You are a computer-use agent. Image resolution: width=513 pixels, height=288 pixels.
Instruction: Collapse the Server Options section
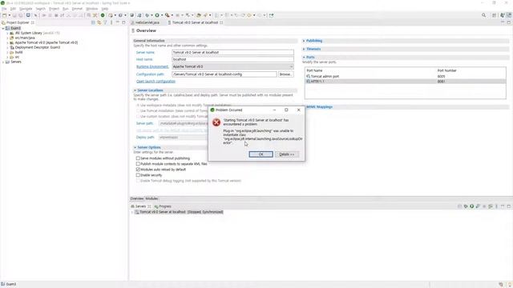pos(135,147)
